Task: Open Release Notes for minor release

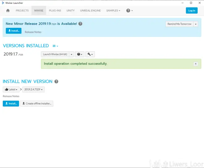Action: 33,32
